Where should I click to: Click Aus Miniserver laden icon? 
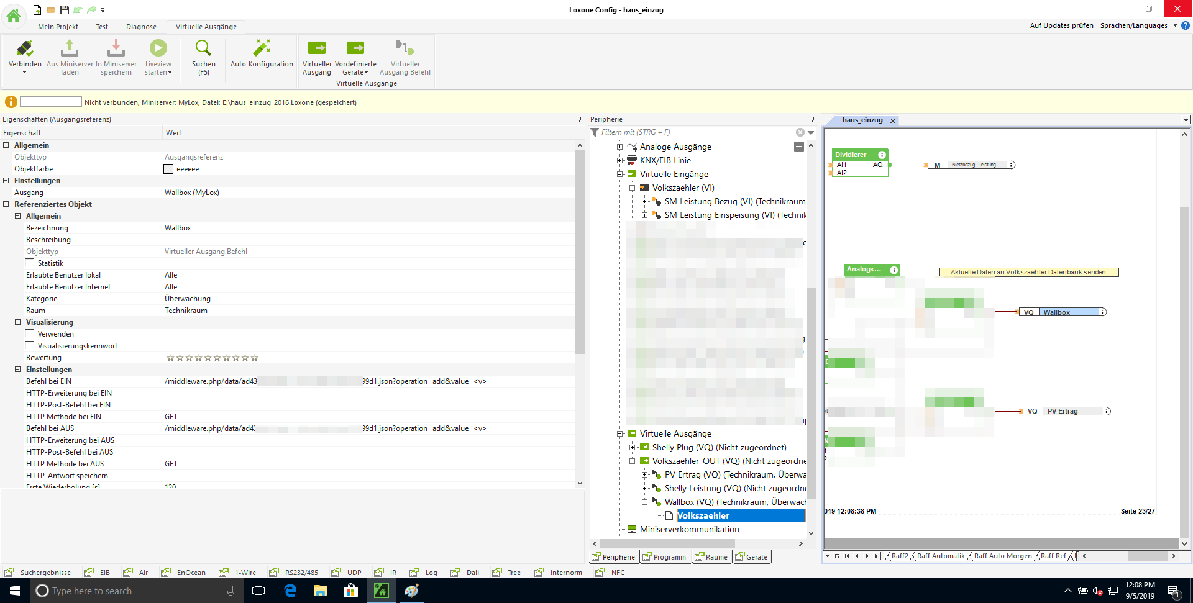click(70, 49)
